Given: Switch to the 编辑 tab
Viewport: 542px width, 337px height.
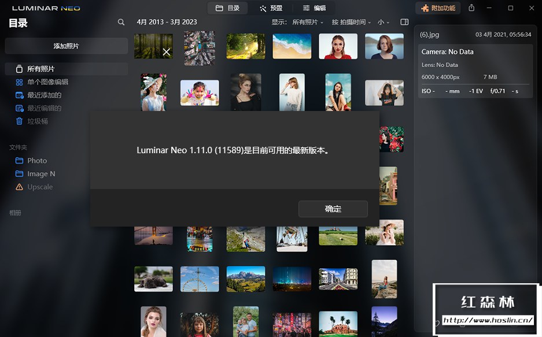Looking at the screenshot, I should pos(314,8).
